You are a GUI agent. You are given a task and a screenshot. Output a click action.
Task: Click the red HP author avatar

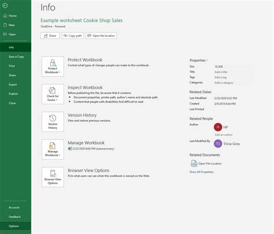(x=218, y=127)
